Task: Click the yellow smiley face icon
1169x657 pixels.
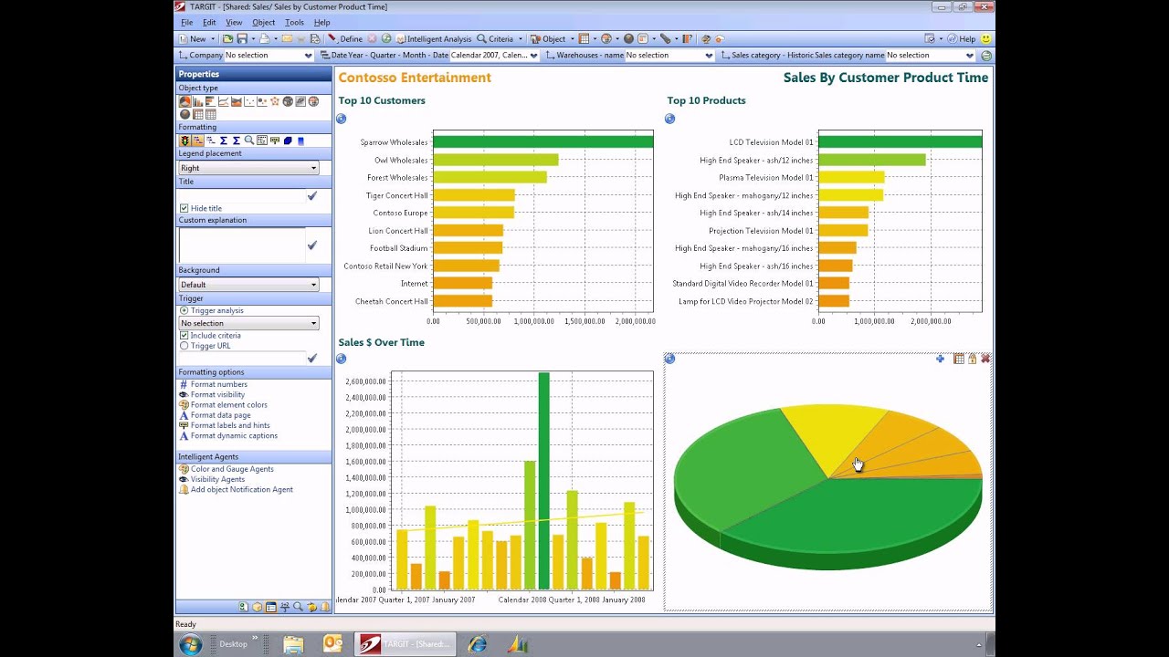Action: click(x=986, y=39)
